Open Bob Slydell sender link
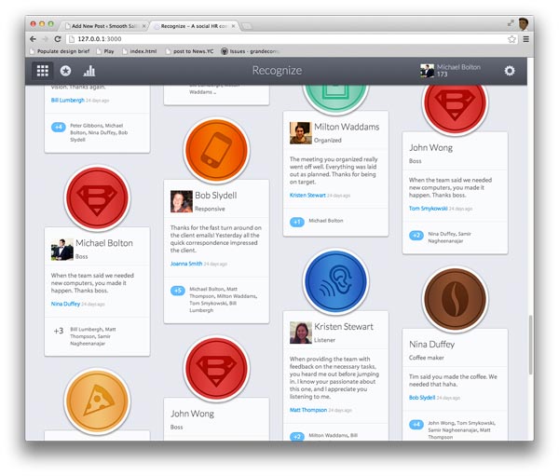This screenshot has height=476, width=559. [x=422, y=397]
